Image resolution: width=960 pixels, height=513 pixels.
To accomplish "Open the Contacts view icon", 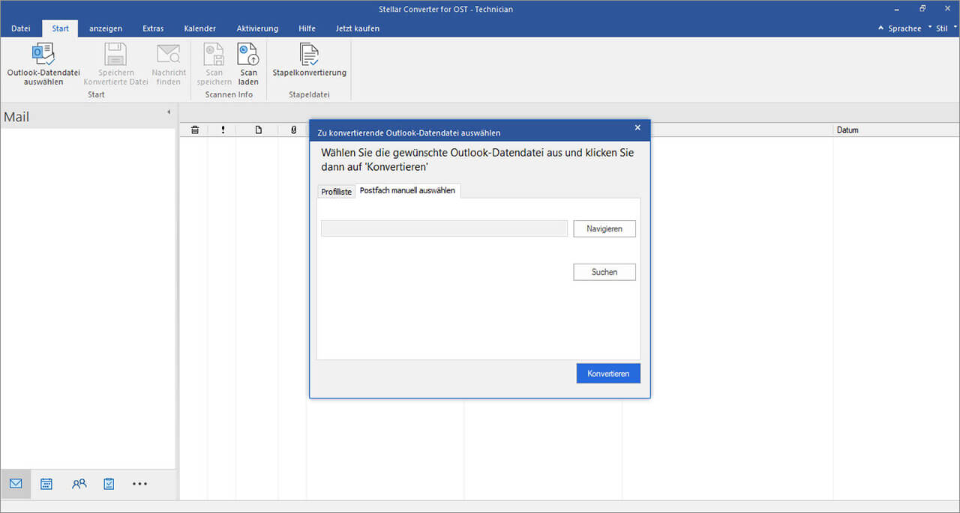I will pyautogui.click(x=79, y=484).
